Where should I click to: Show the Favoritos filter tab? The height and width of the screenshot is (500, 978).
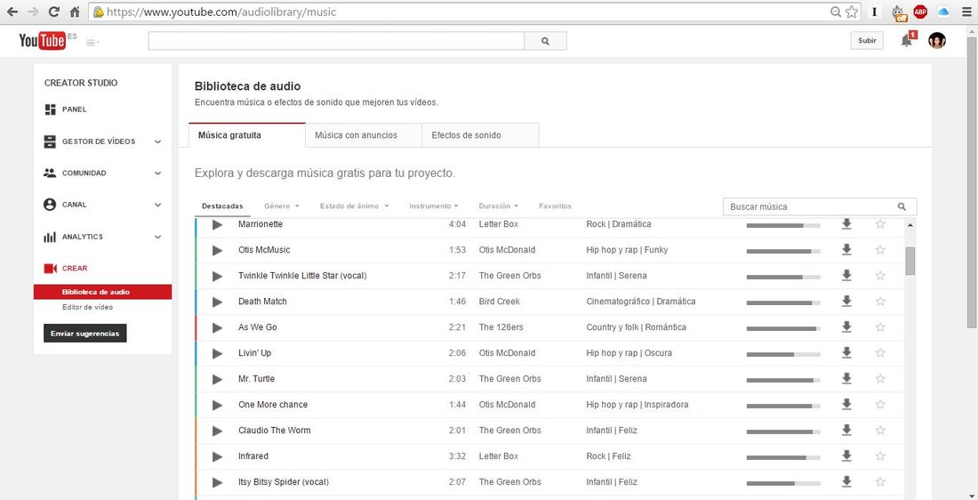tap(555, 206)
